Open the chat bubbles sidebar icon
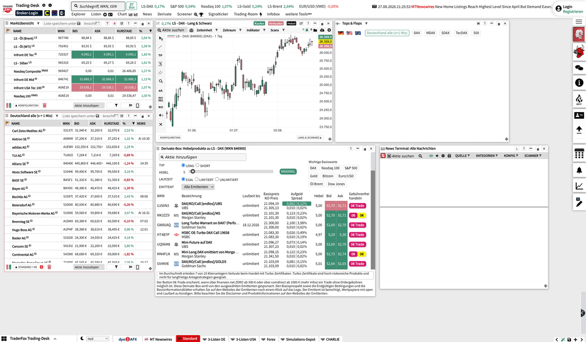Viewport: 586px width, 342px height. (579, 67)
